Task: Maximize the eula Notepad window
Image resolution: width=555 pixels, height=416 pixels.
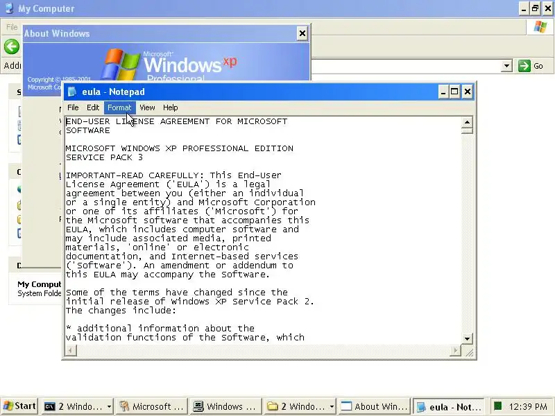Action: [454, 92]
